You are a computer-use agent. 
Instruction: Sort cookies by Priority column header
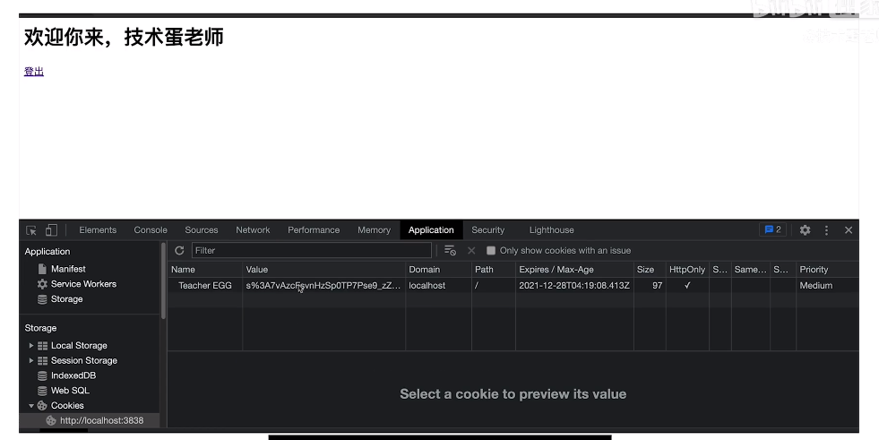827,270
